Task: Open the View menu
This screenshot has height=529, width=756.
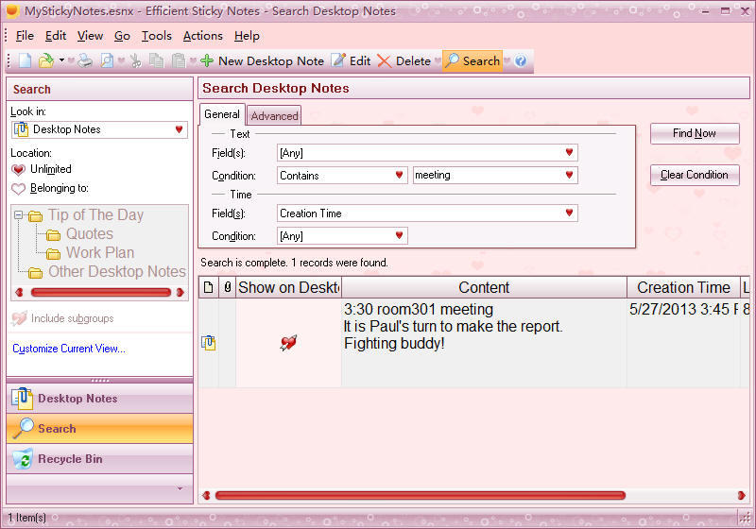Action: (x=90, y=36)
